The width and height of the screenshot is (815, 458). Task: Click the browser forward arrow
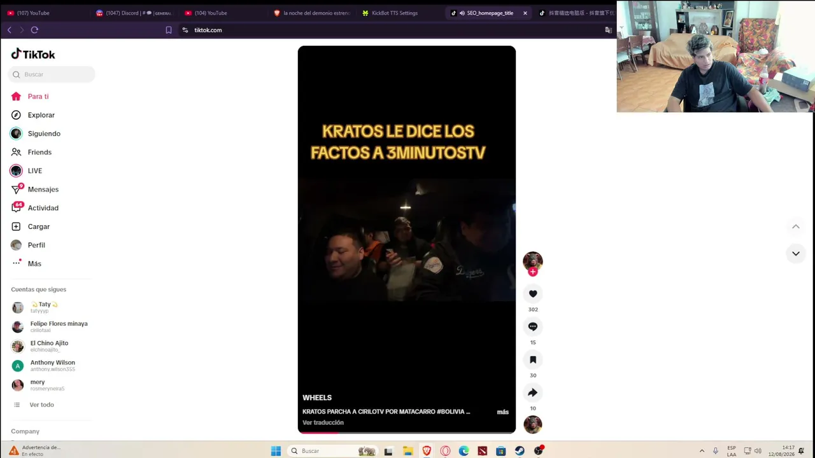pyautogui.click(x=21, y=30)
